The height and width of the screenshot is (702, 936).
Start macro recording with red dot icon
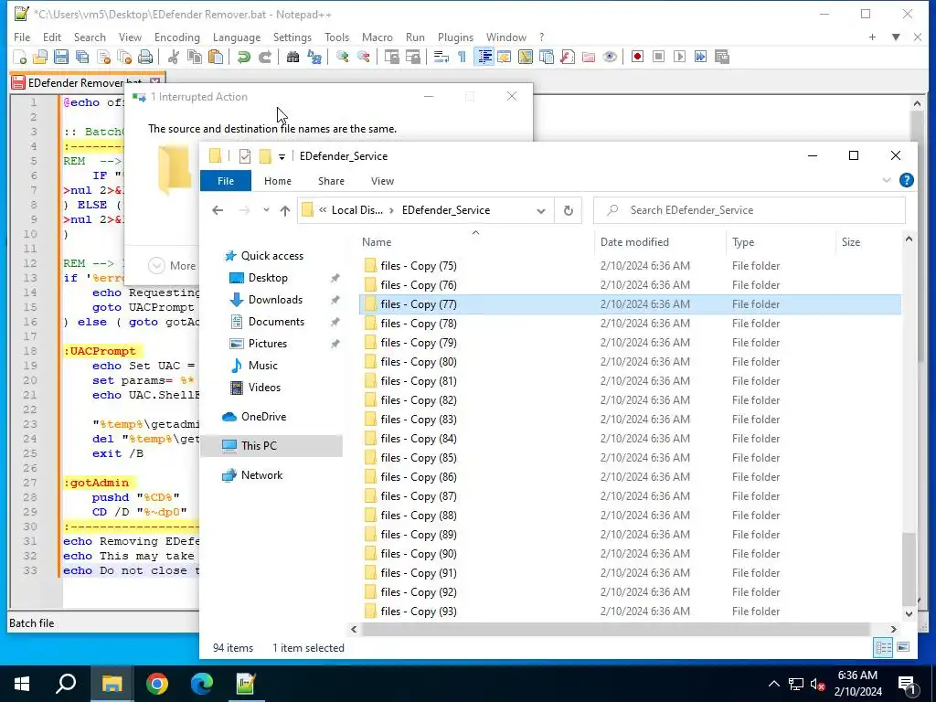point(637,58)
